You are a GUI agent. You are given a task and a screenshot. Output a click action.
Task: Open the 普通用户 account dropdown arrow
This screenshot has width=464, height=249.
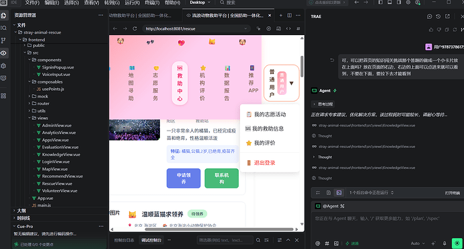(x=291, y=83)
